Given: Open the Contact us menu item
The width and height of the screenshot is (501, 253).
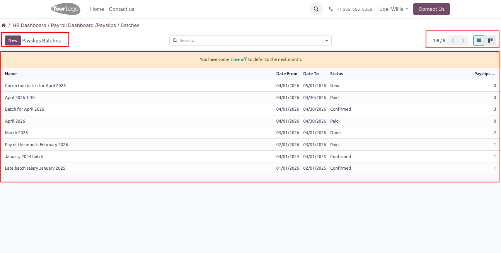Looking at the screenshot, I should tap(121, 9).
